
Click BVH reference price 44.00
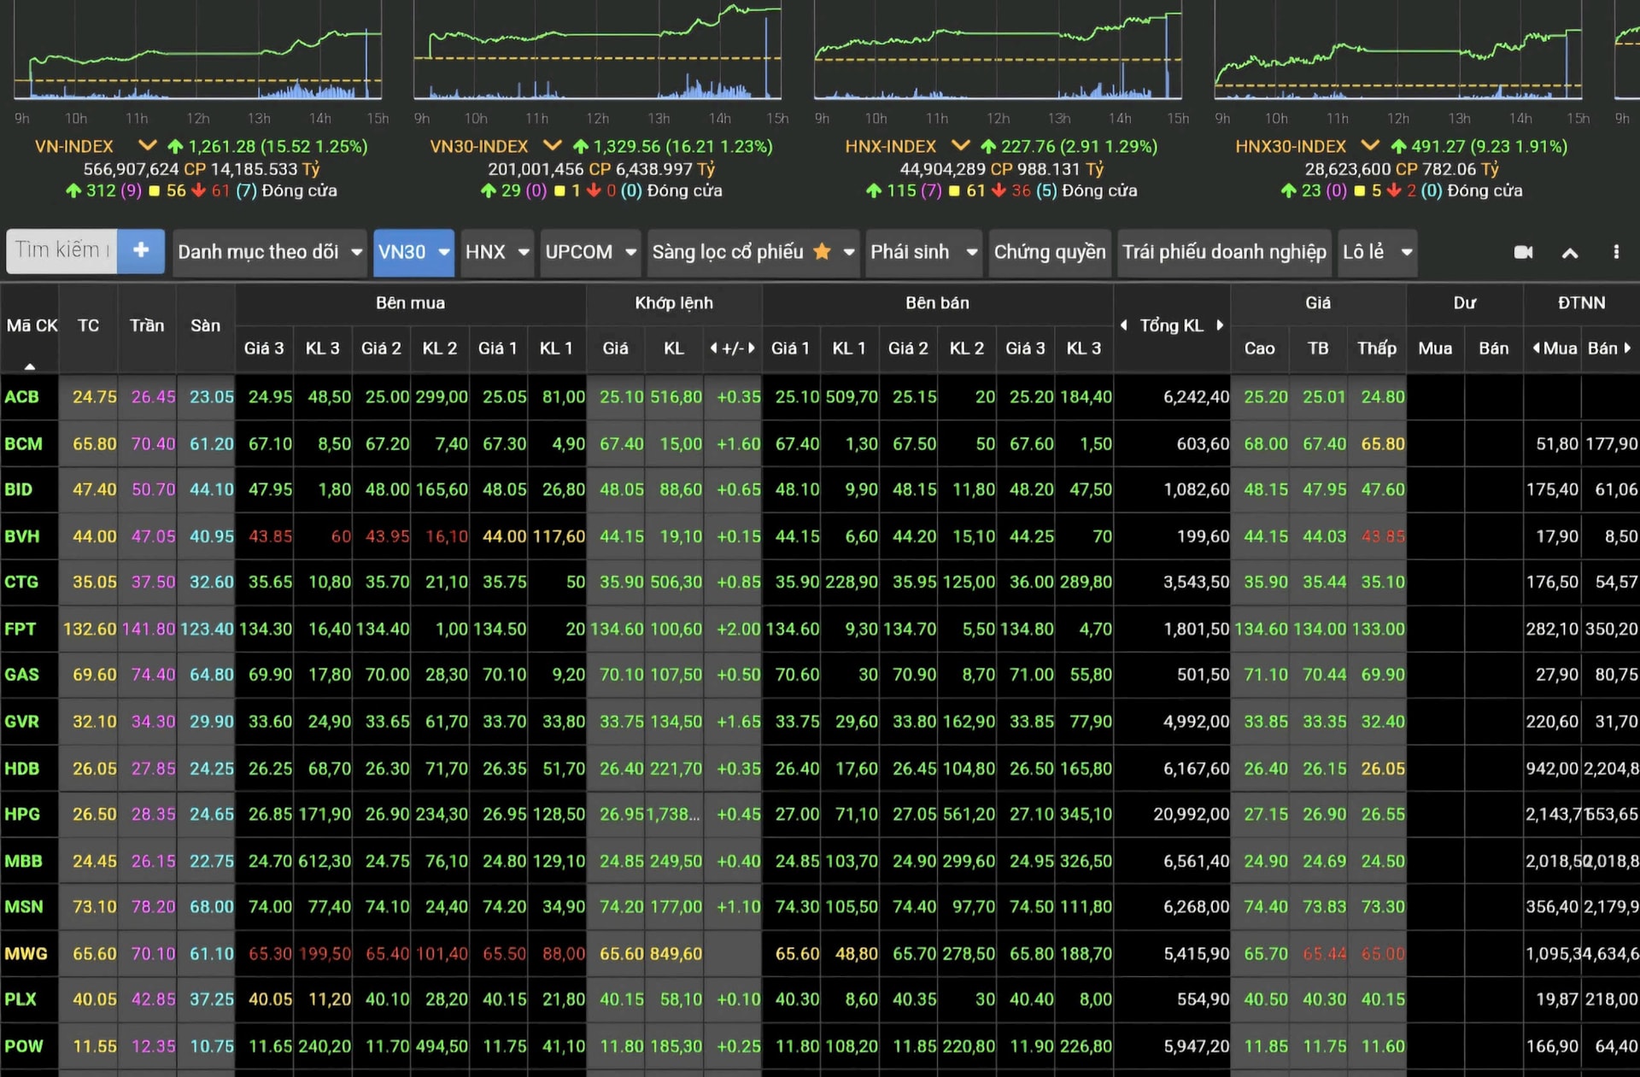pyautogui.click(x=94, y=536)
